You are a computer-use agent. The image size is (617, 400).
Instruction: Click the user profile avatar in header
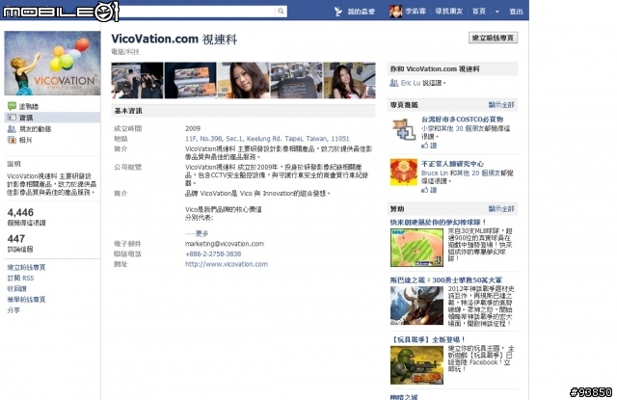395,11
